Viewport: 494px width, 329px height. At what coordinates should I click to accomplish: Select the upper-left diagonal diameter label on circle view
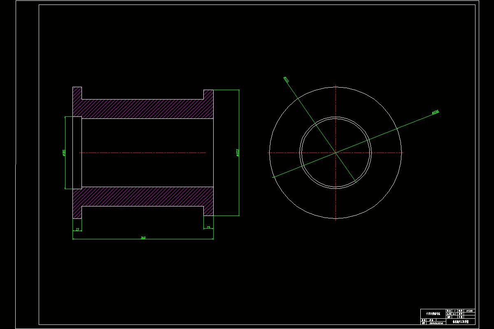pos(286,80)
